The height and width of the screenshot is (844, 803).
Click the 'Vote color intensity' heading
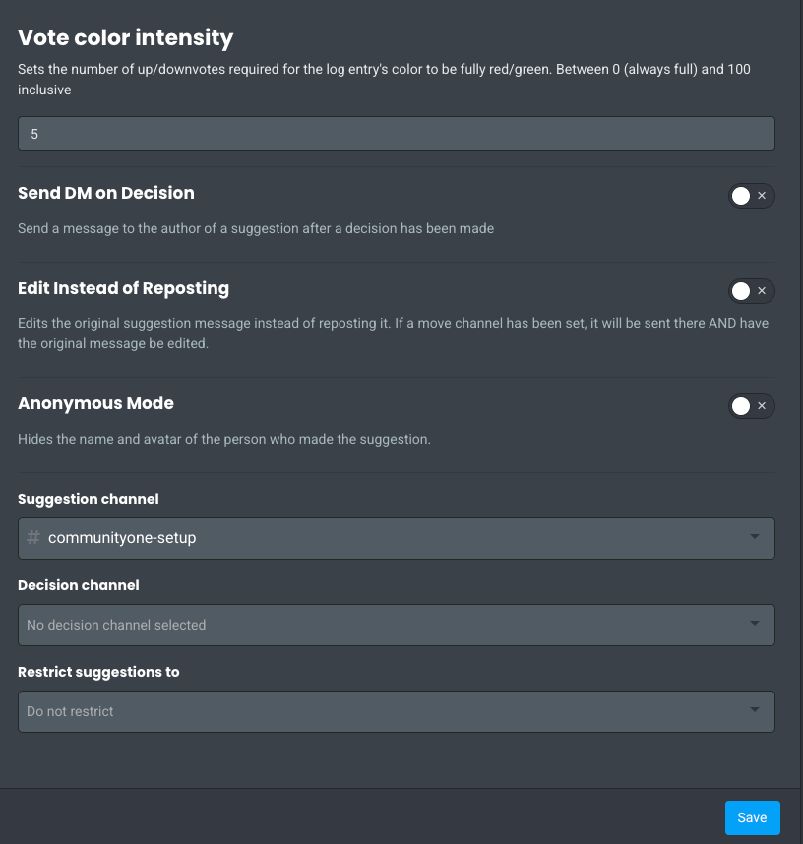pyautogui.click(x=126, y=38)
